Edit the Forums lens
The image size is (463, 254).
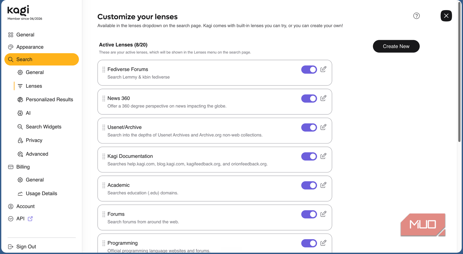coord(323,214)
